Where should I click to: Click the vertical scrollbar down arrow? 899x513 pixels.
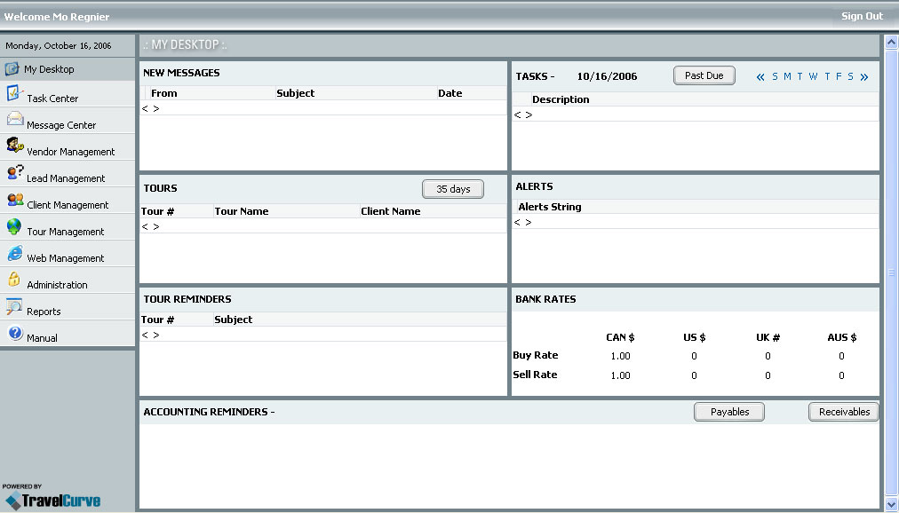[x=892, y=503]
